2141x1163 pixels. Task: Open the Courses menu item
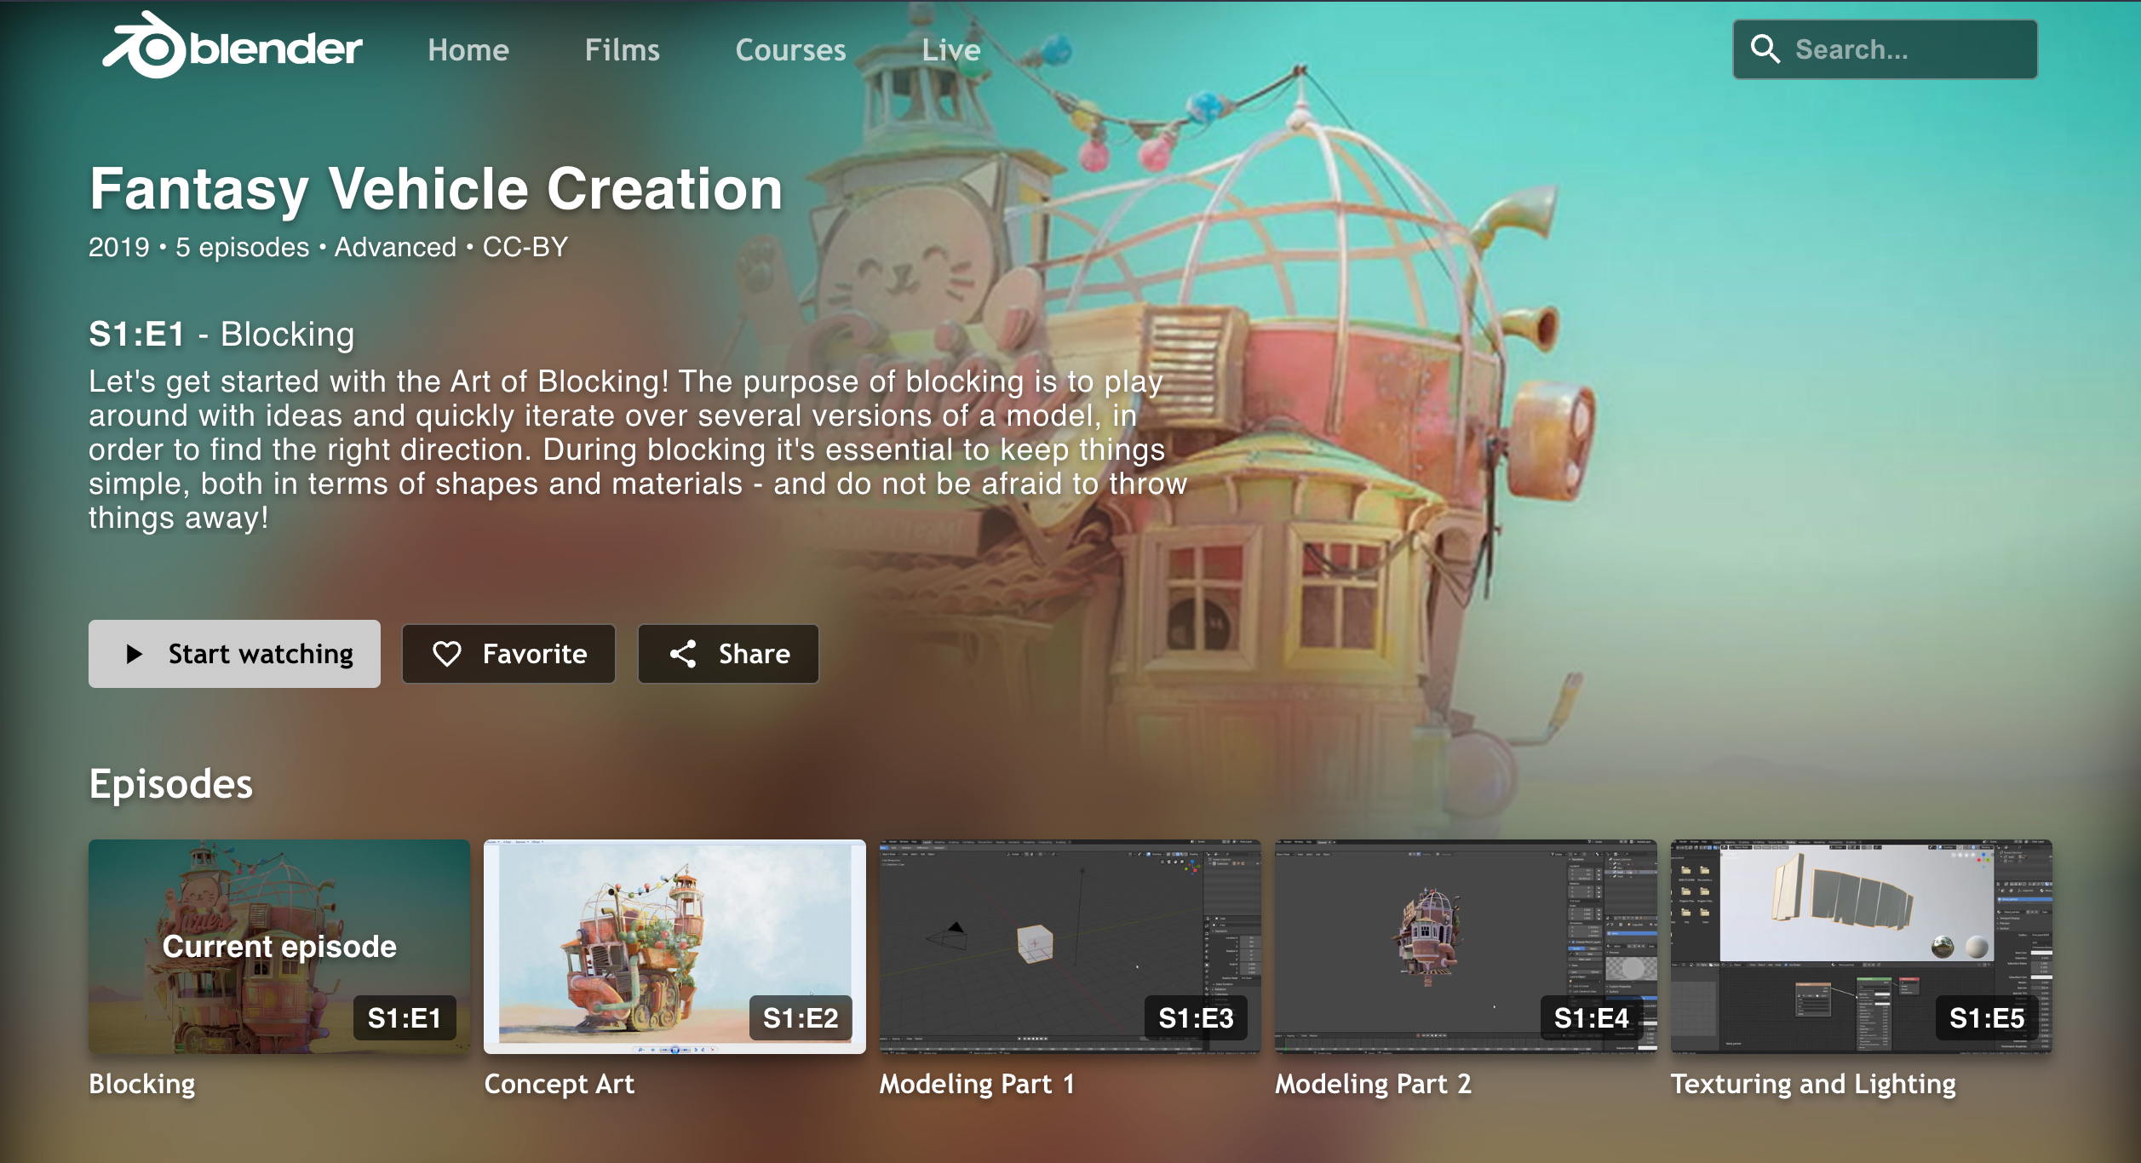[x=790, y=50]
